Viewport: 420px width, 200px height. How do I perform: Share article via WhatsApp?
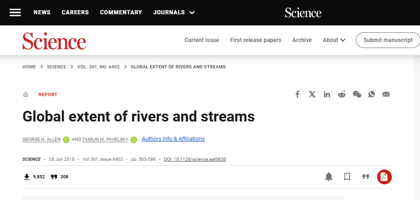(x=372, y=94)
